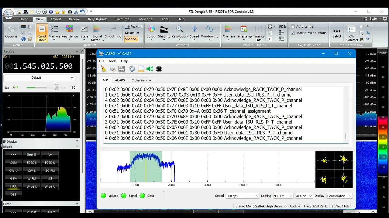Toggle the Shaded spectrum option
389x218 pixels.
click(131, 39)
